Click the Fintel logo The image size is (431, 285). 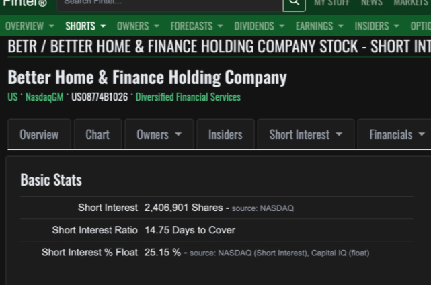(x=25, y=3)
